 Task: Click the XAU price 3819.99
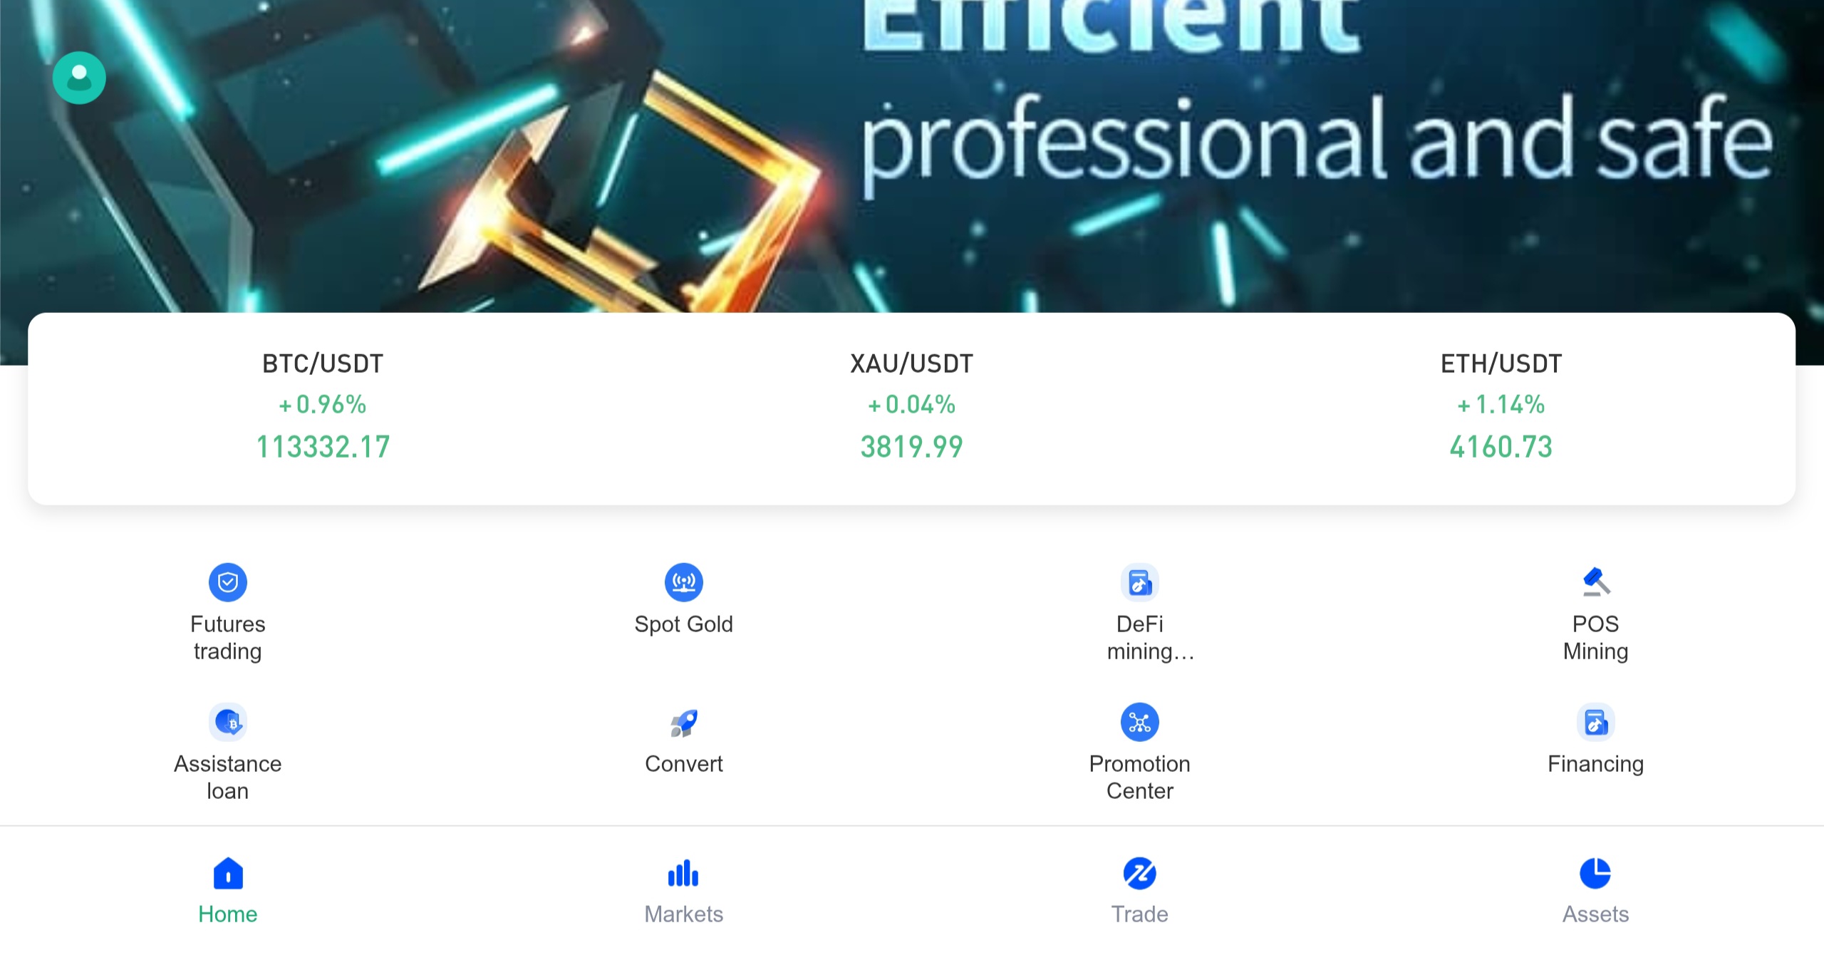pyautogui.click(x=912, y=448)
